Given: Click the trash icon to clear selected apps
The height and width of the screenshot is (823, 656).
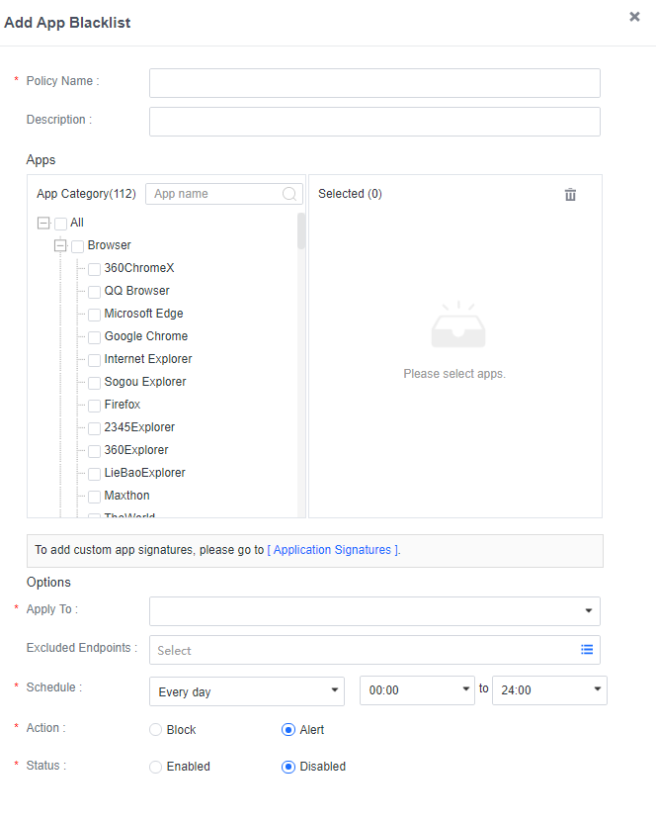Looking at the screenshot, I should 570,195.
